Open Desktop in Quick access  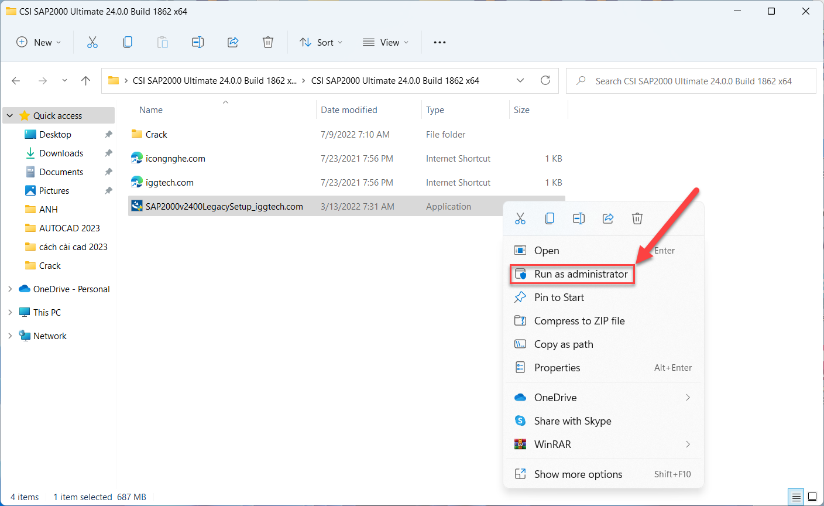pyautogui.click(x=55, y=135)
